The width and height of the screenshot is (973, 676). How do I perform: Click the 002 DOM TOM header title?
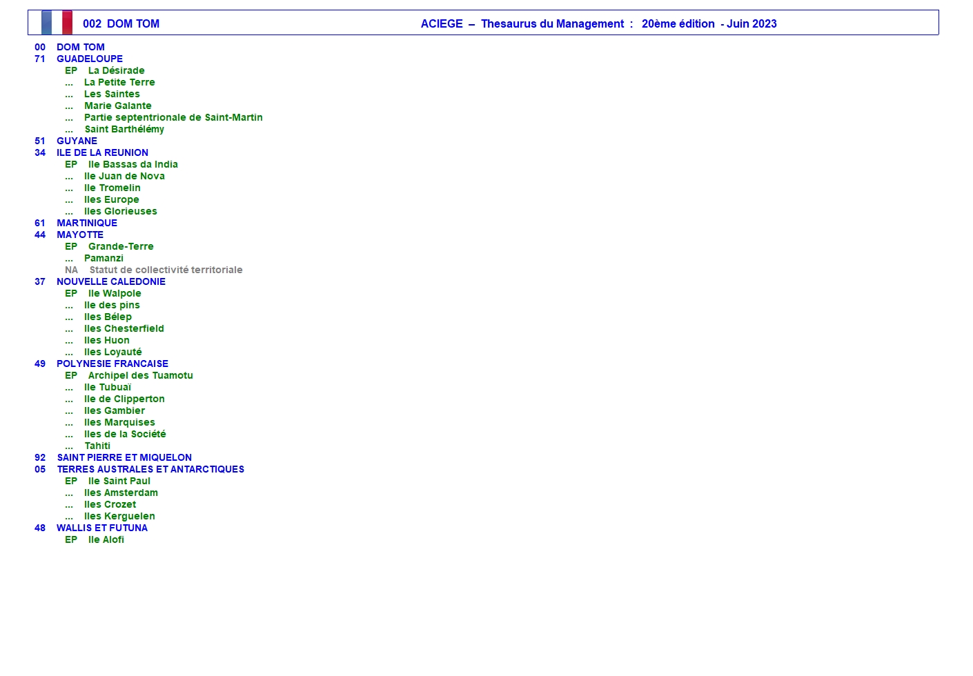[121, 23]
